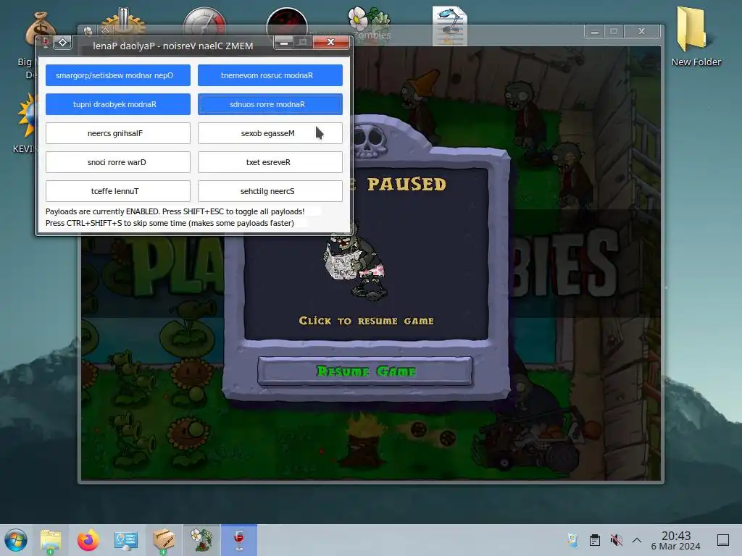This screenshot has height=556, width=742.
Task: Open the Start menu orb
Action: click(x=16, y=540)
